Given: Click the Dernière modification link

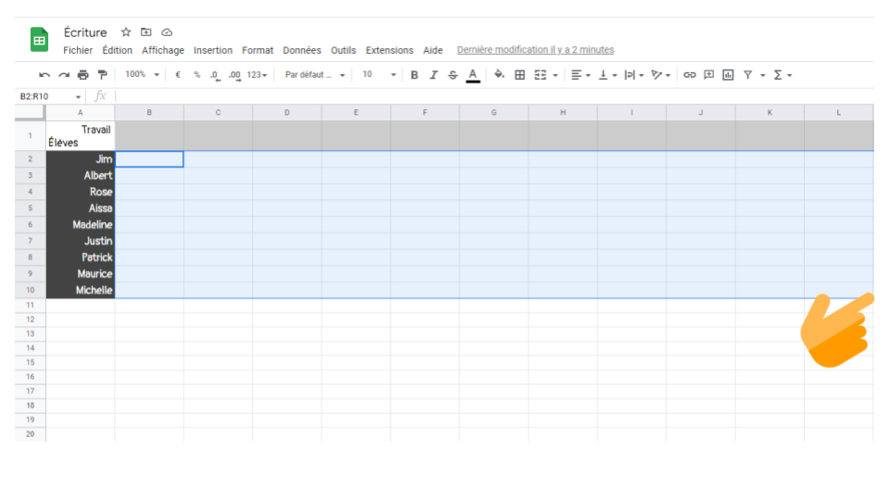Looking at the screenshot, I should 535,50.
